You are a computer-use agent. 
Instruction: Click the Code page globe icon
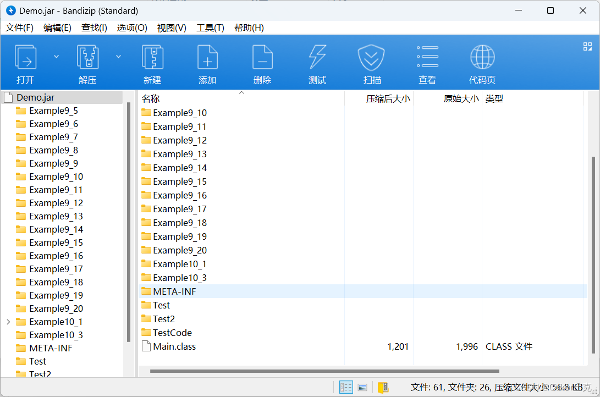[x=482, y=57]
